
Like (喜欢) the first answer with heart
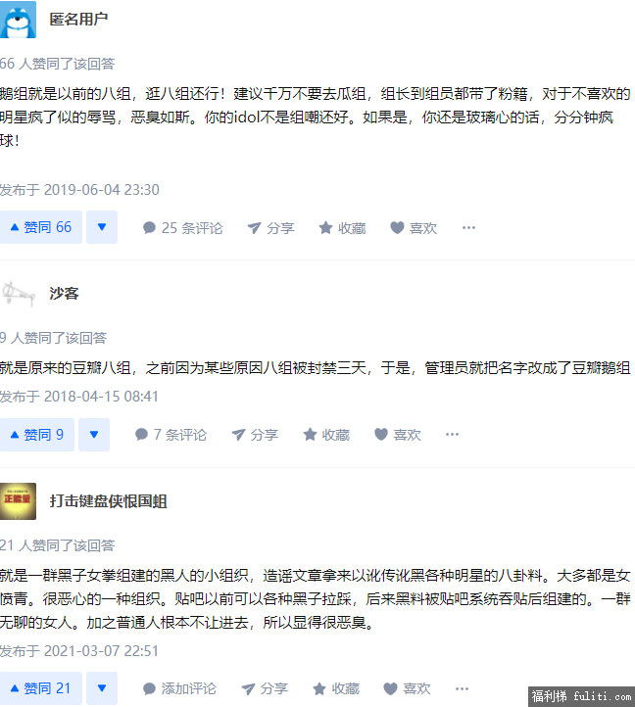(414, 228)
